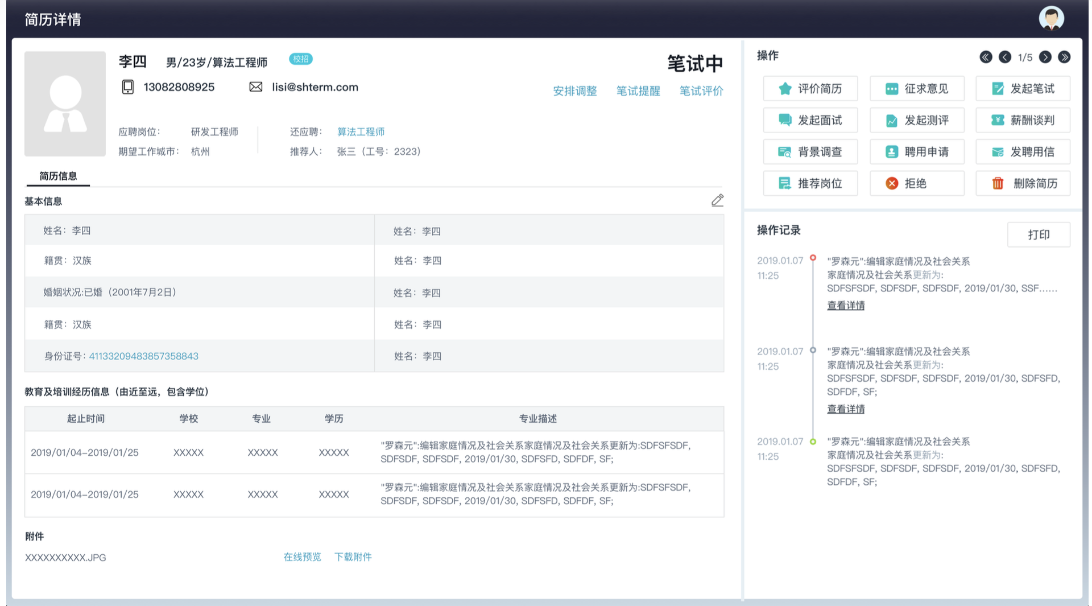Click the 专业描述 column header

coord(537,419)
